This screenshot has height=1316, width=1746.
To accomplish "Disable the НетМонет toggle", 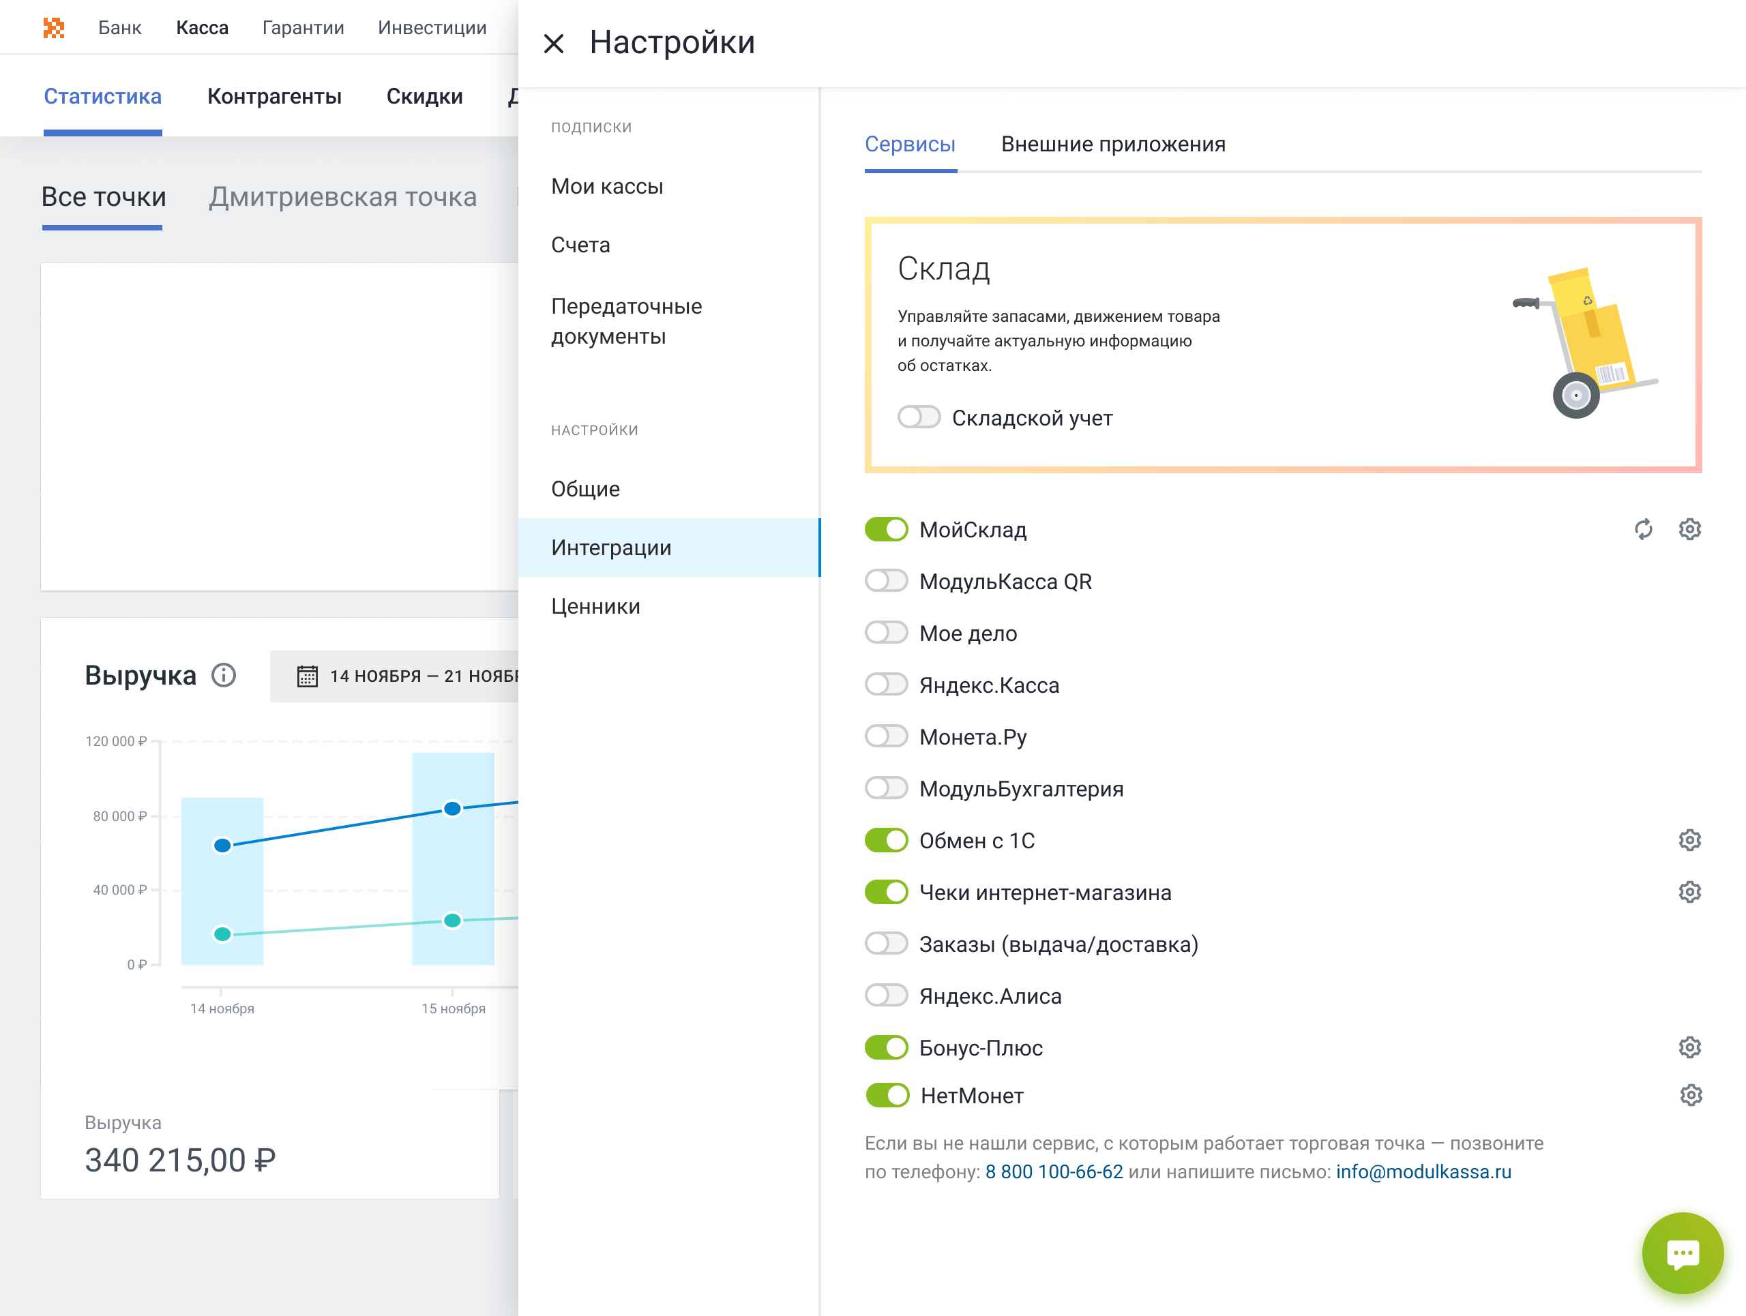I will (x=887, y=1096).
